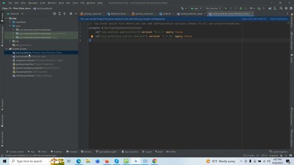Open the Device Manager right side tab
The image size is (294, 165).
click(x=292, y=41)
